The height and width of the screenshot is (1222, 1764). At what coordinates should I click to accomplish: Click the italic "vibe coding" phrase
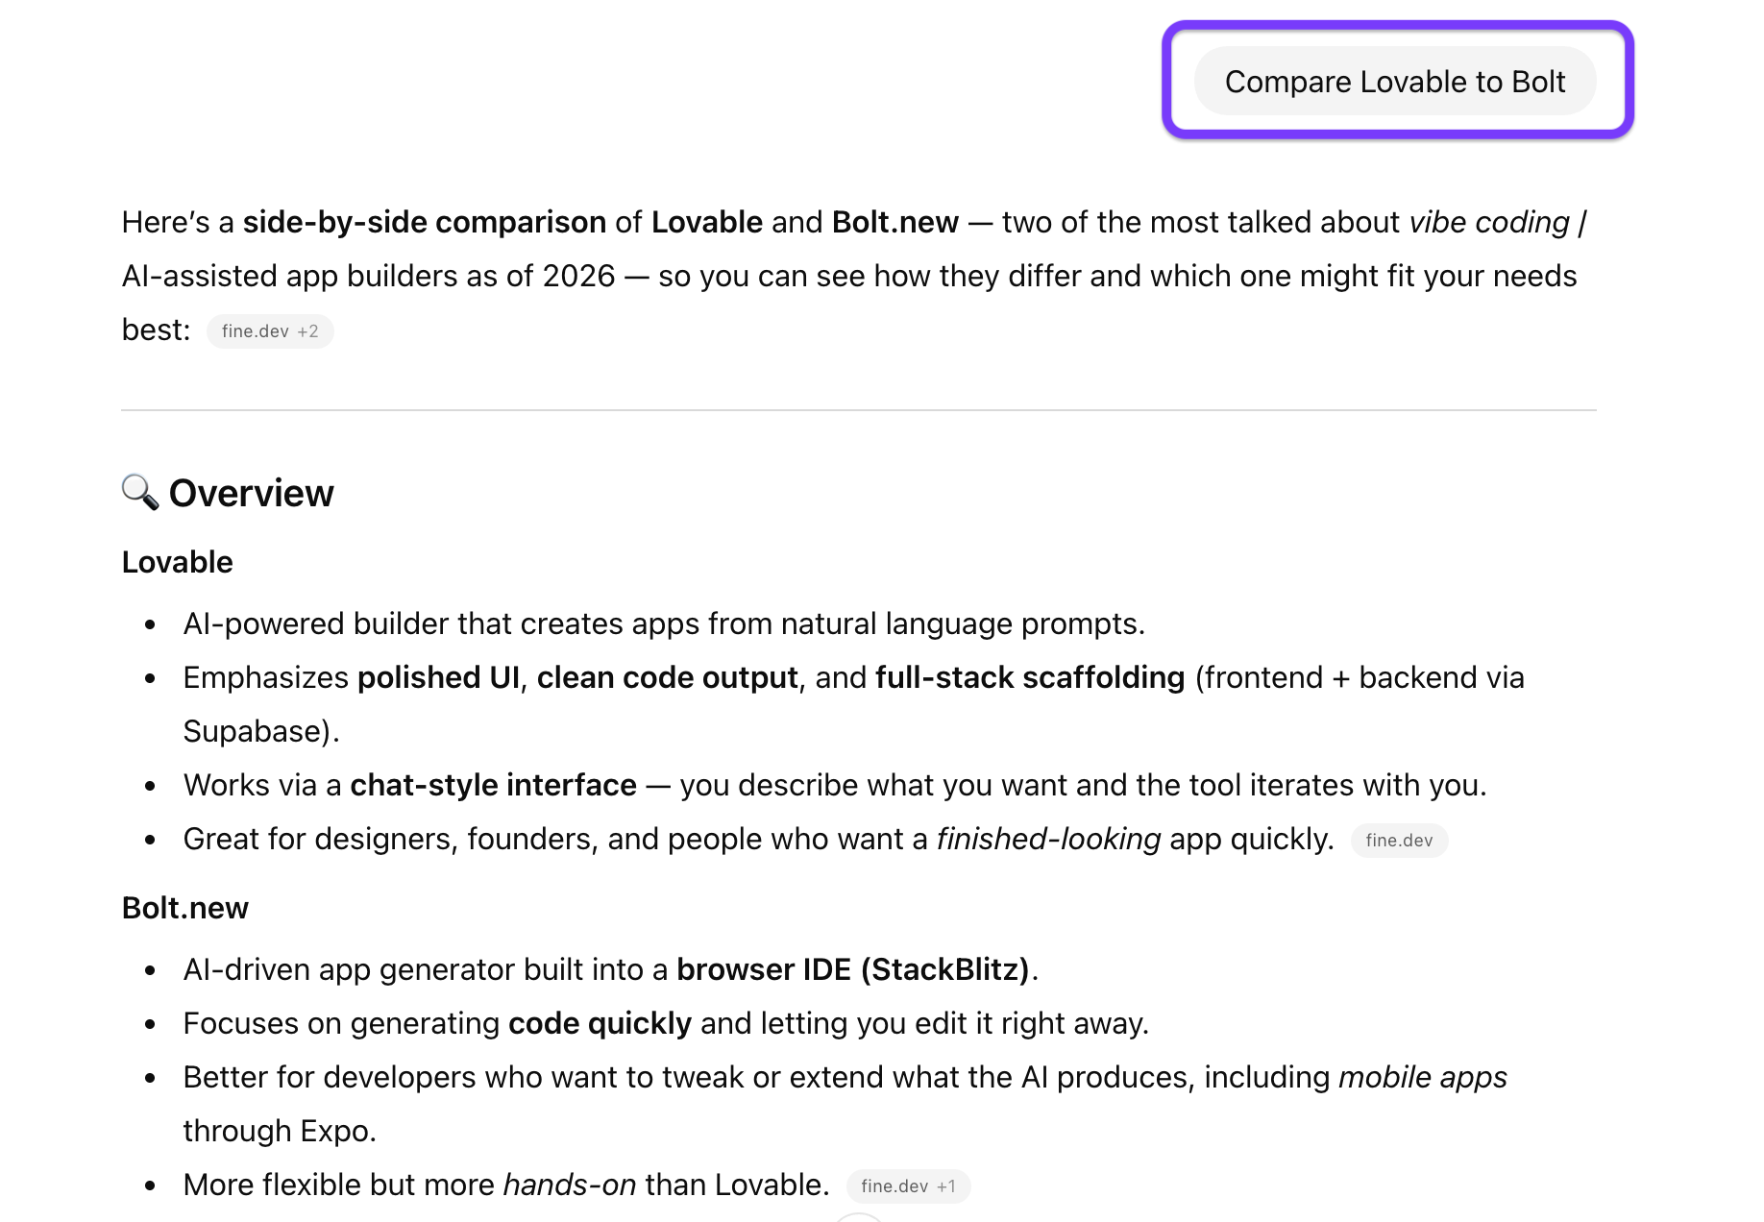coord(1488,222)
